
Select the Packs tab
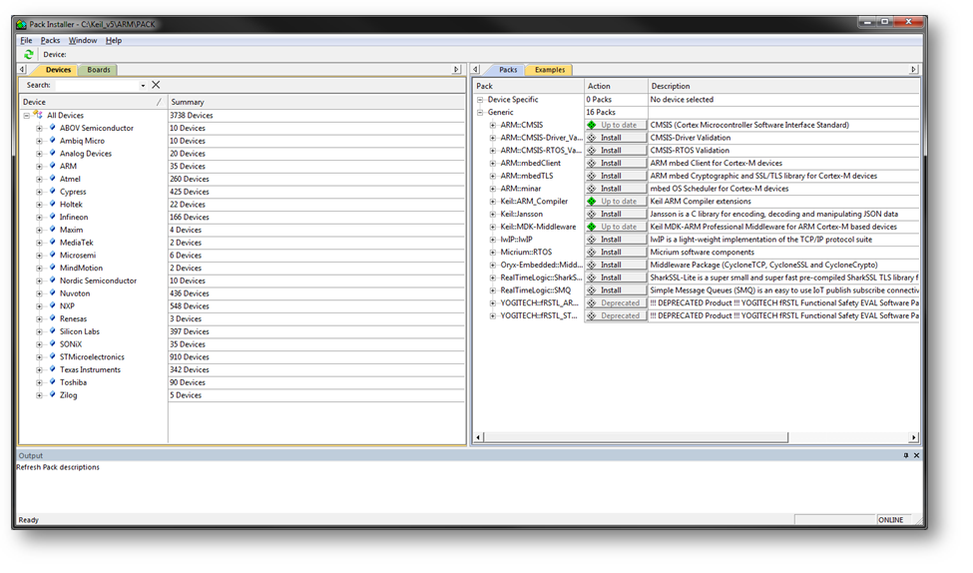(x=508, y=70)
